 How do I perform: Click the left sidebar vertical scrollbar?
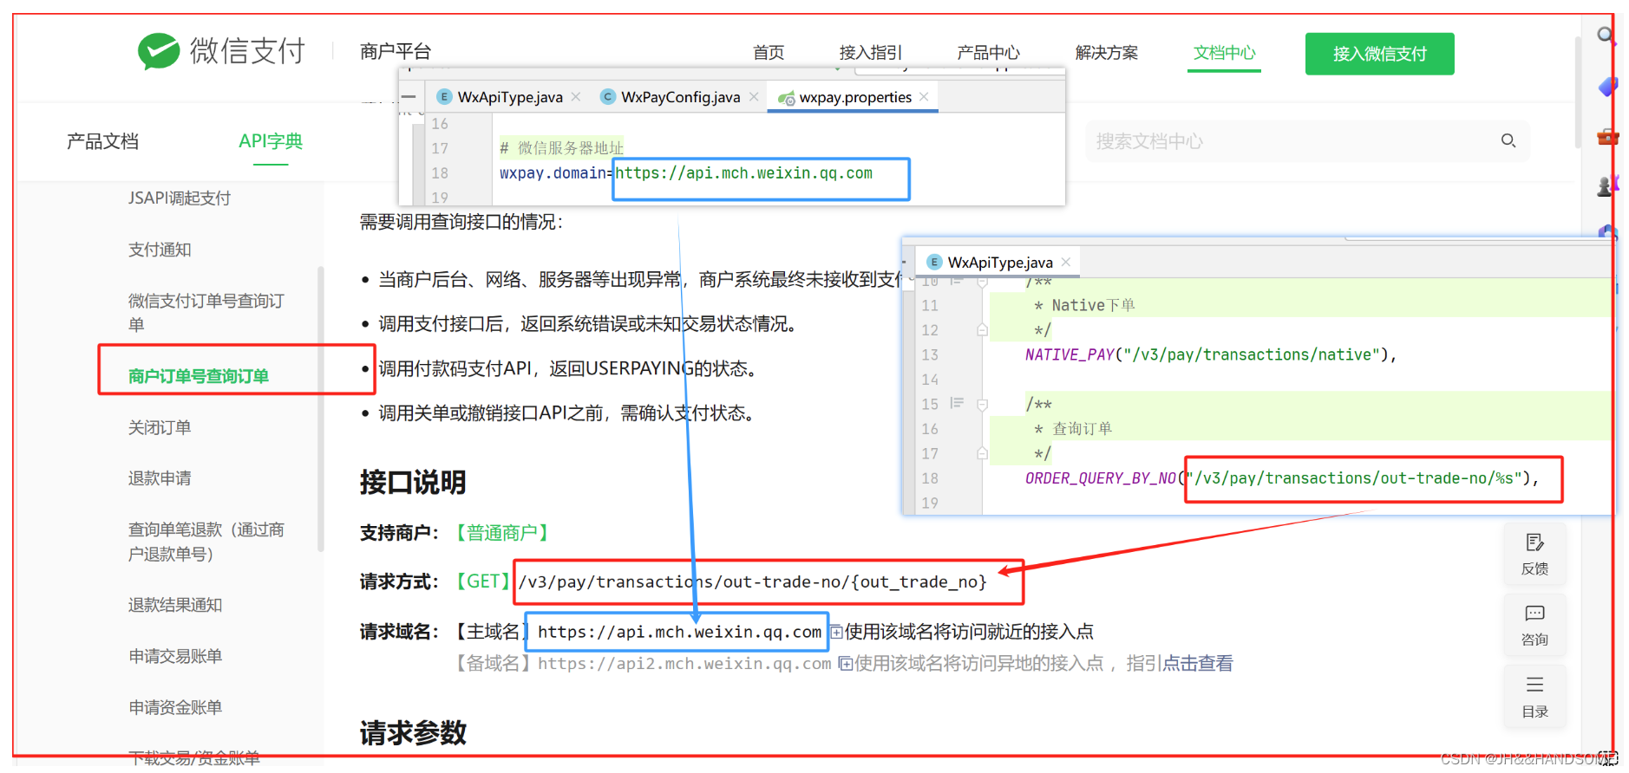click(321, 407)
